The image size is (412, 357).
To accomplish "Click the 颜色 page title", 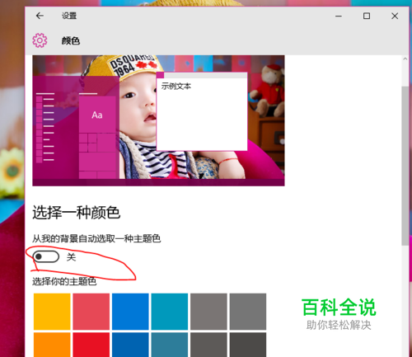I will 71,41.
